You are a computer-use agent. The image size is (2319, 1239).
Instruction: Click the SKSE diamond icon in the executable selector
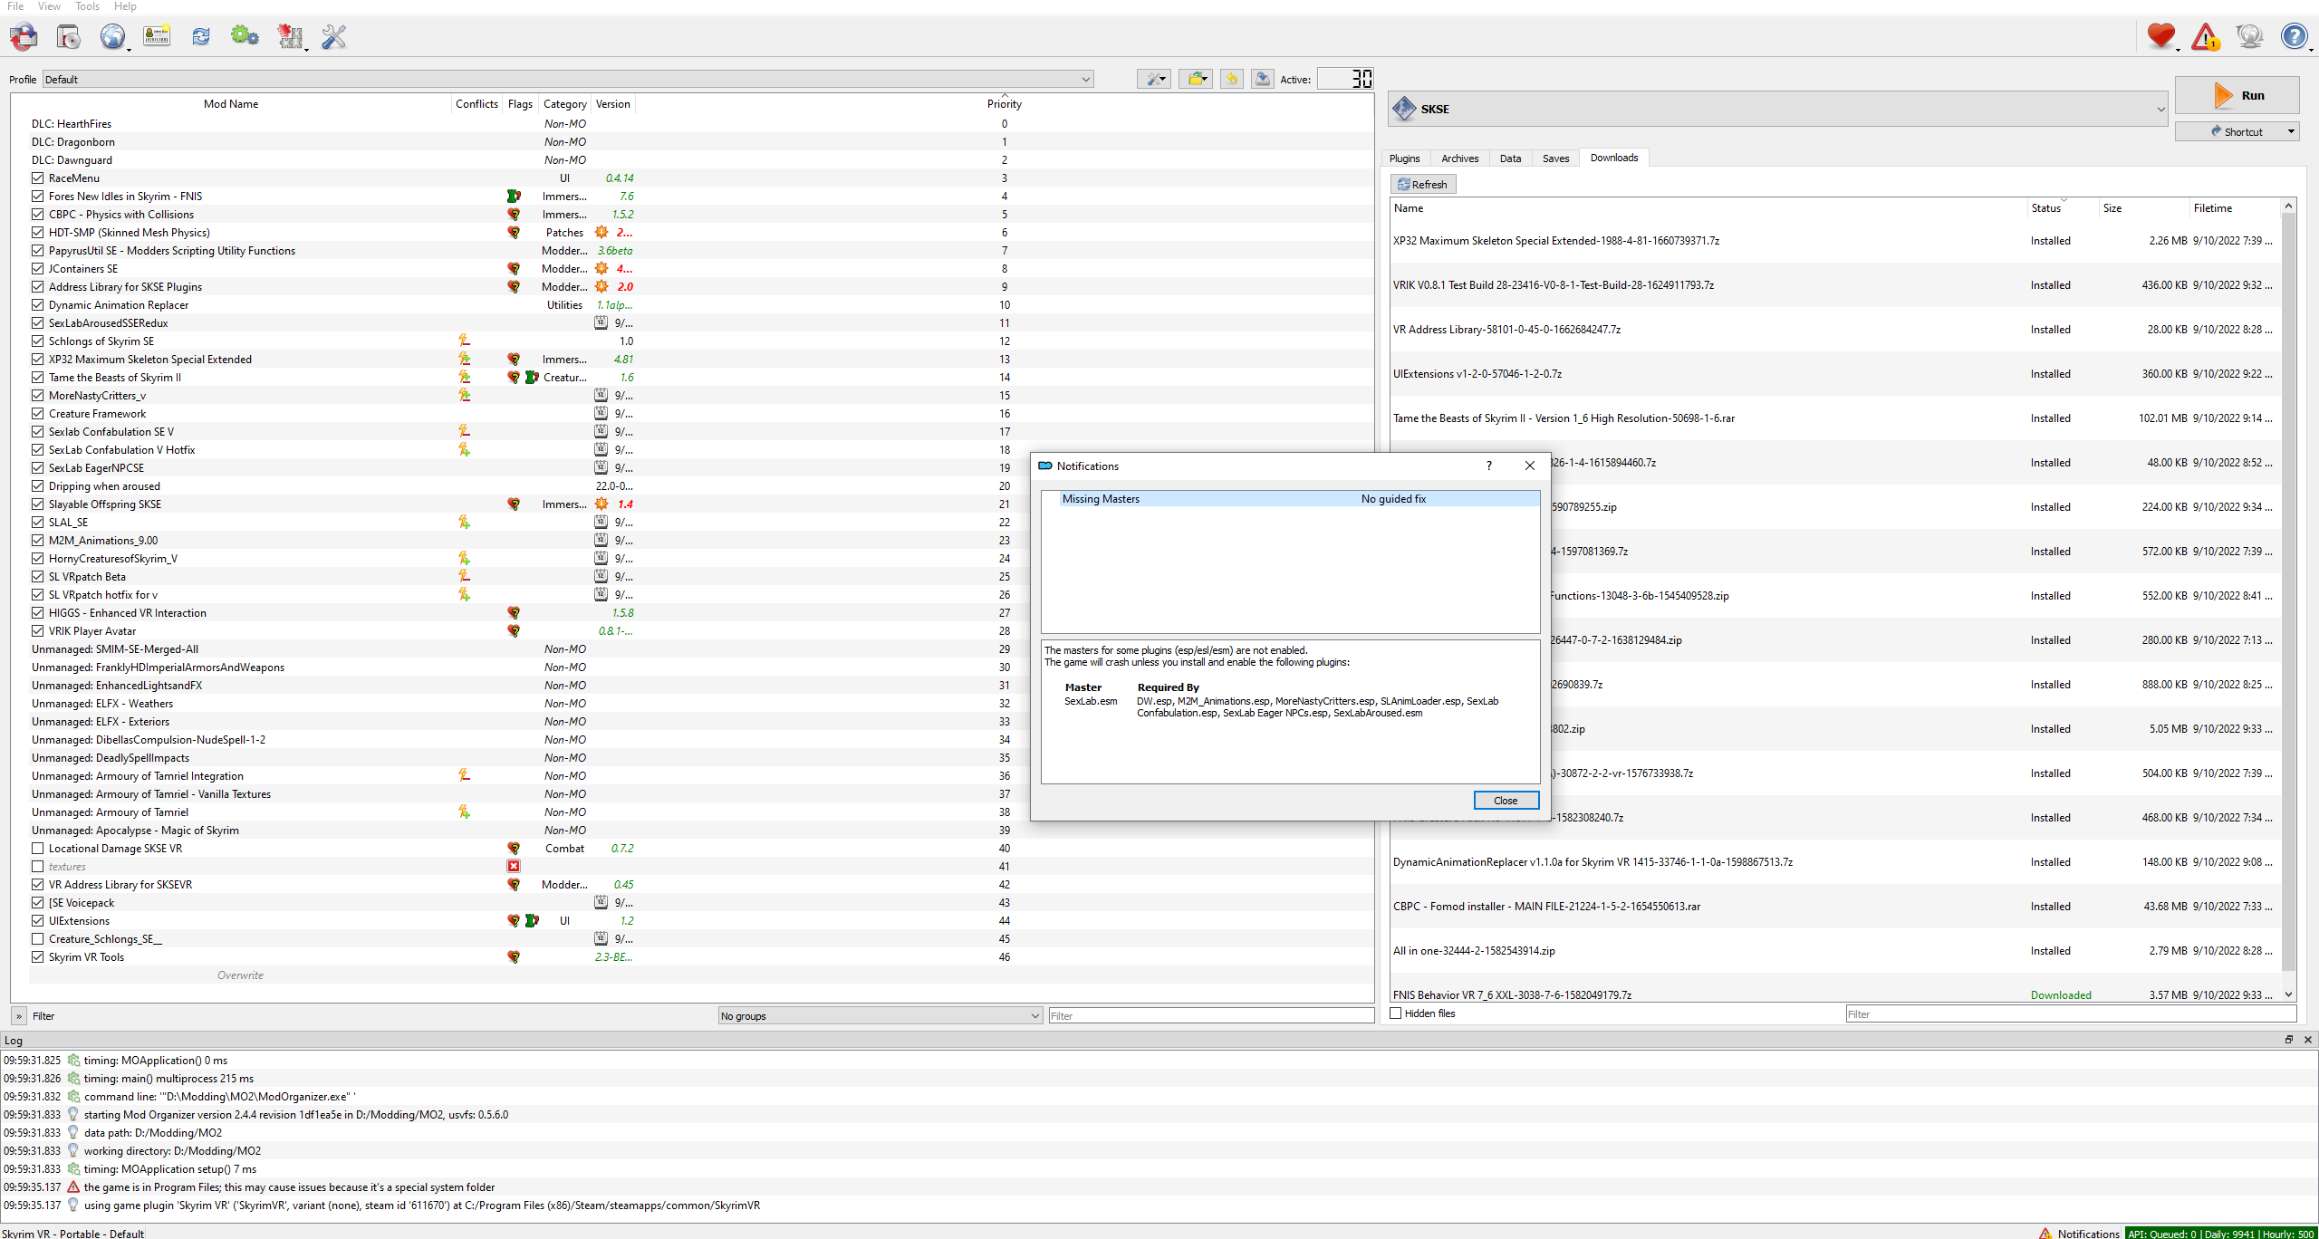(1404, 109)
